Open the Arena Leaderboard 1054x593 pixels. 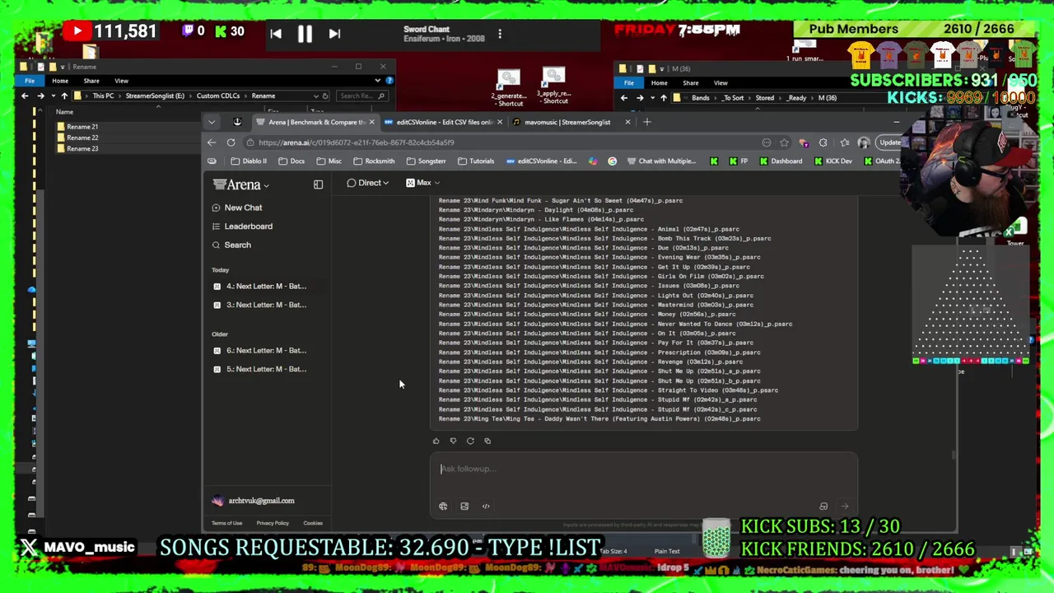[242, 226]
